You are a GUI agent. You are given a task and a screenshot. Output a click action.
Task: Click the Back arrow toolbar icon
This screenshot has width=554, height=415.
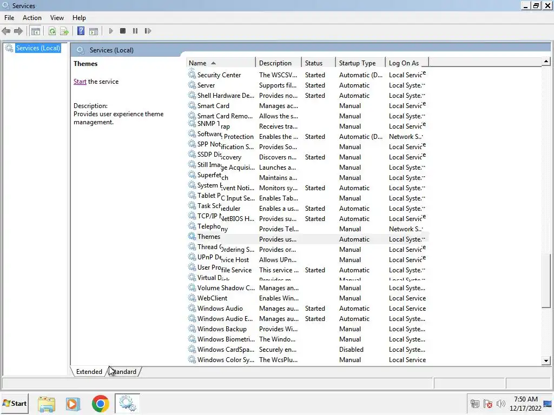pos(6,31)
